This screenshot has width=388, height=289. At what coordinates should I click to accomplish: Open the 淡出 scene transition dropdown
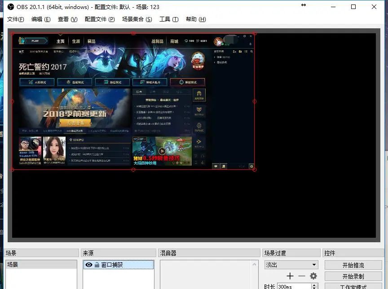pyautogui.click(x=291, y=265)
